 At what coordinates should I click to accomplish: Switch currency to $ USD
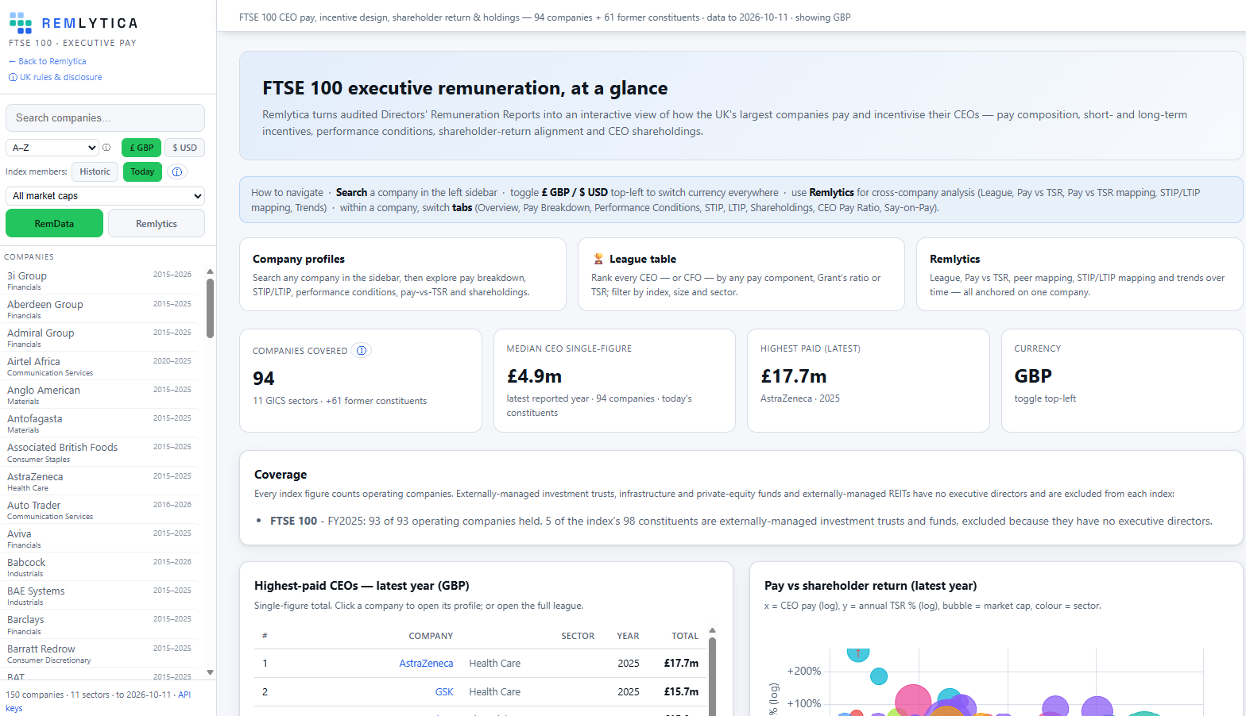tap(184, 148)
